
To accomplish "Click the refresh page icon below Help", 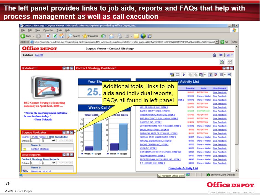I will (222, 62).
